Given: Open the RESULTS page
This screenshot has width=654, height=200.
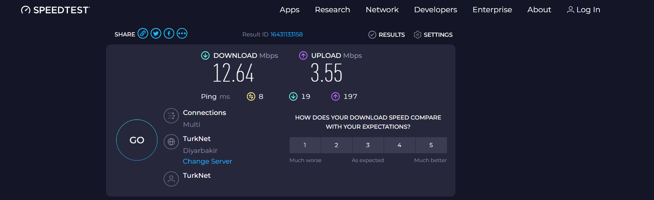Looking at the screenshot, I should pos(386,35).
